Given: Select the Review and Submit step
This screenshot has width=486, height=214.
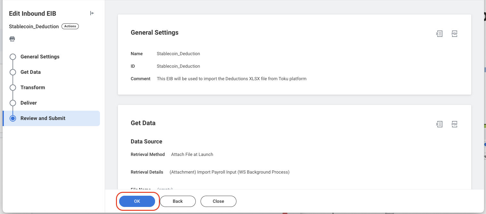Looking at the screenshot, I should [x=51, y=118].
